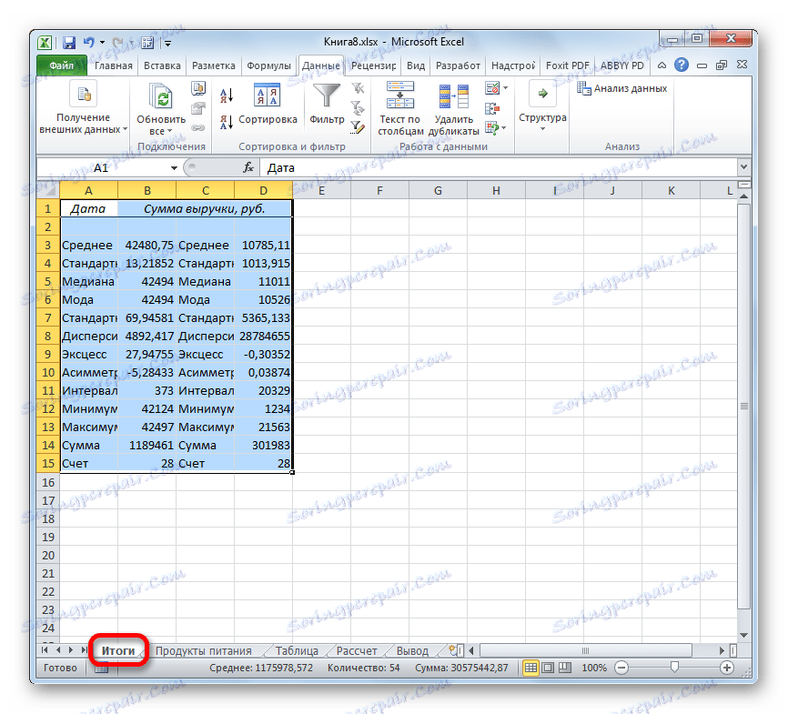Image resolution: width=788 pixels, height=714 pixels.
Task: Click the vertical scrollbar down arrow
Action: pyautogui.click(x=743, y=635)
